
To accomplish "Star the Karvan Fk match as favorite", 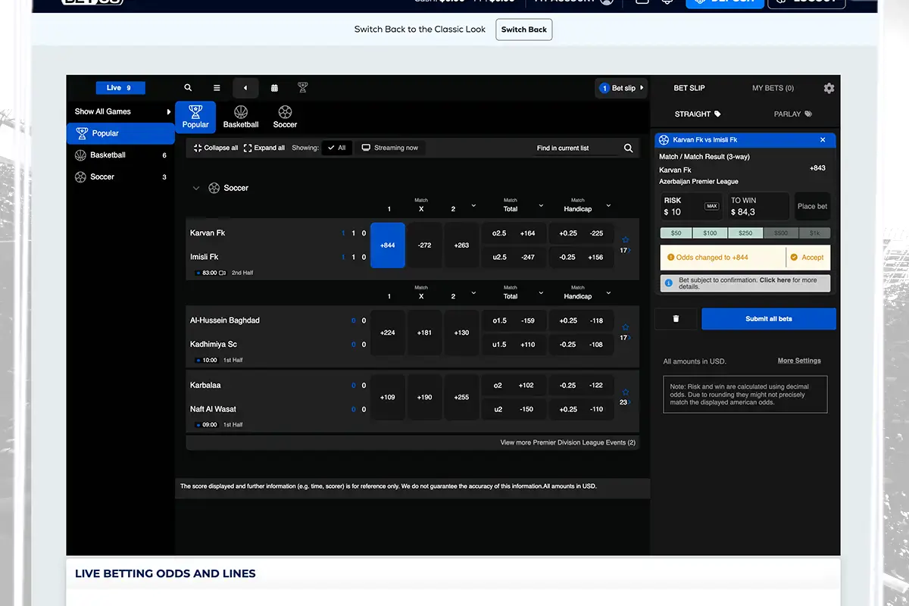I will click(x=623, y=238).
